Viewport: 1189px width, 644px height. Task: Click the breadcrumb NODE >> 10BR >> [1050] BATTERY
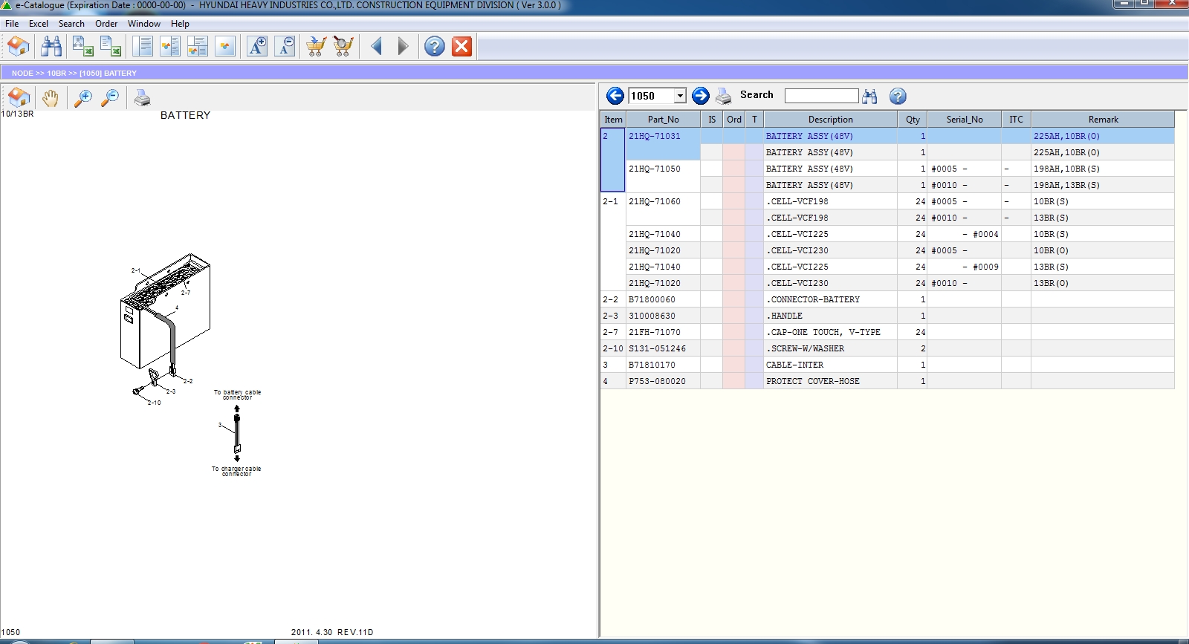74,74
